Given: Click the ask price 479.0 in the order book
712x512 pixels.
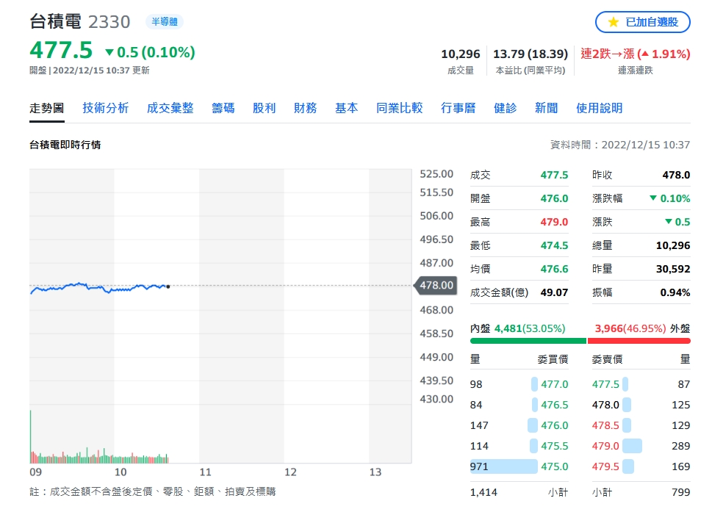Looking at the screenshot, I should click(605, 446).
